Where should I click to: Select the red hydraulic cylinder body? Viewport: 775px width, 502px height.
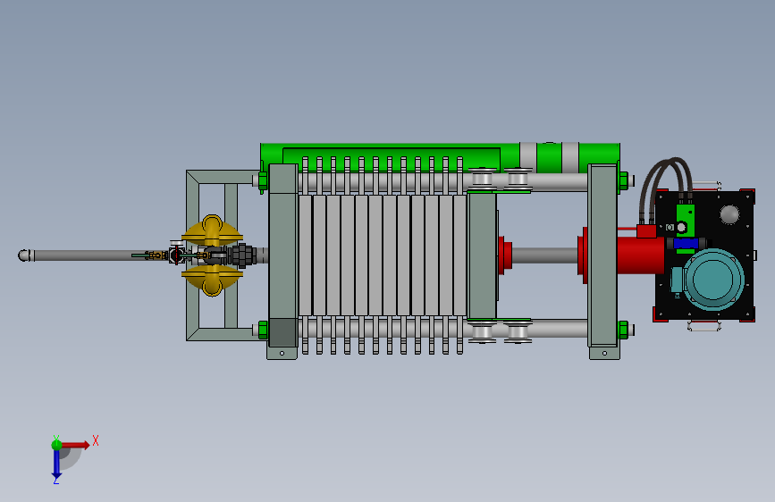tap(640, 255)
